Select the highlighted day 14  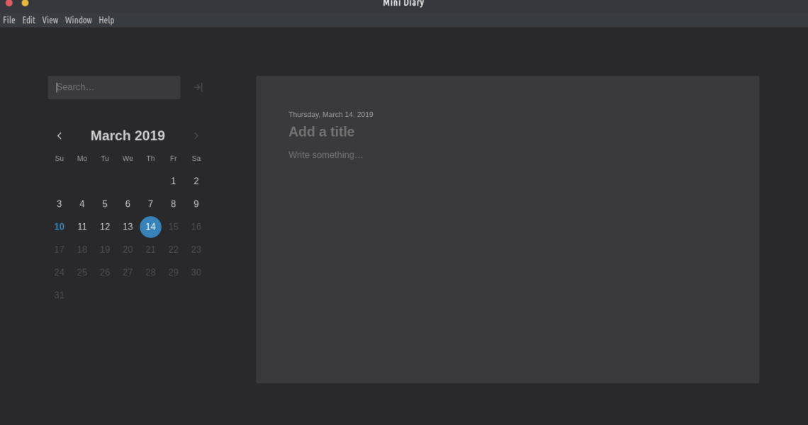(150, 227)
